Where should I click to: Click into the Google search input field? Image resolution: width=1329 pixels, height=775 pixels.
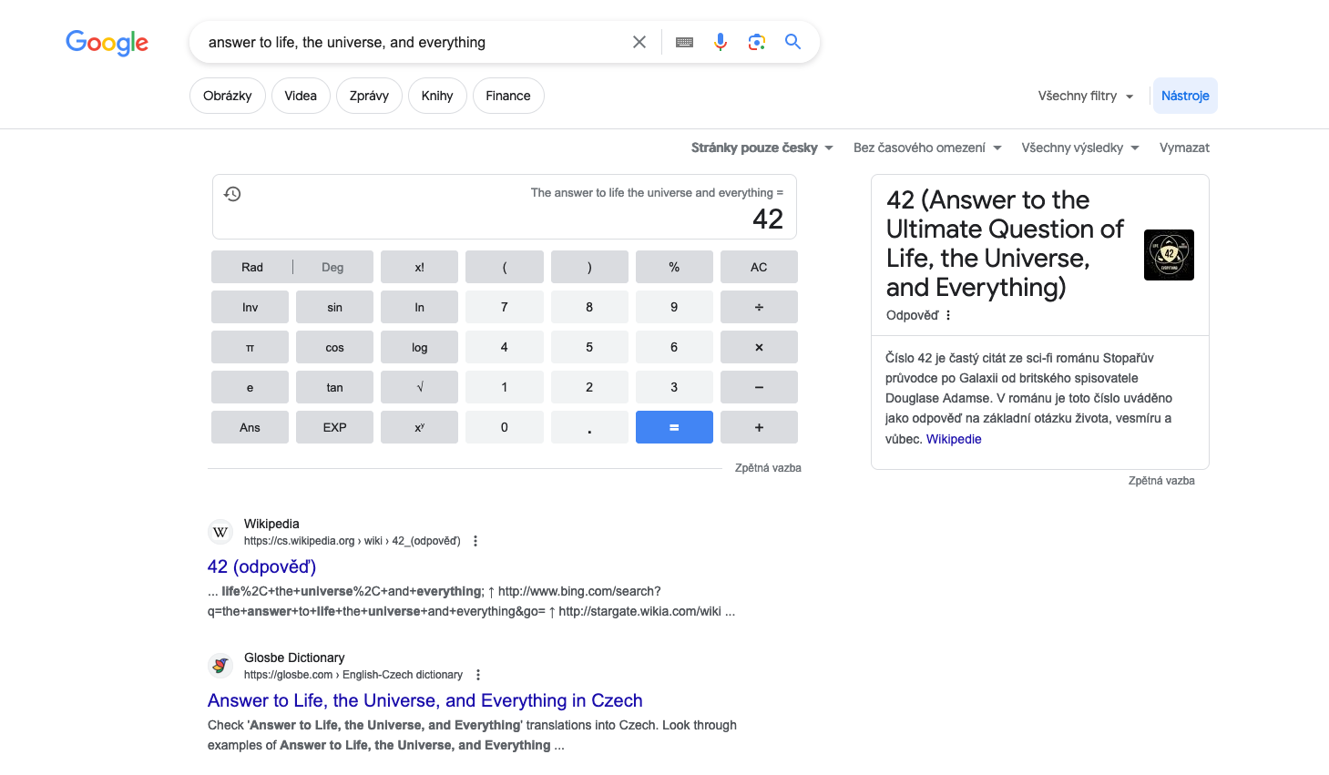pyautogui.click(x=410, y=42)
